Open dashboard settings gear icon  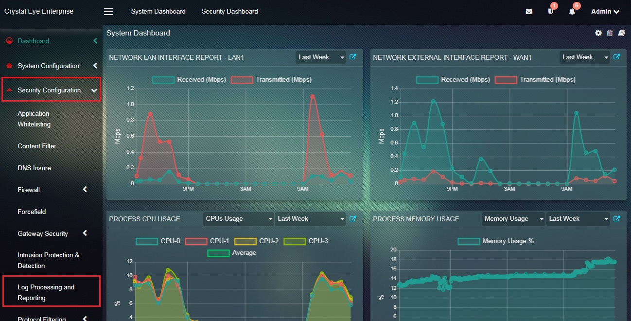(x=598, y=33)
